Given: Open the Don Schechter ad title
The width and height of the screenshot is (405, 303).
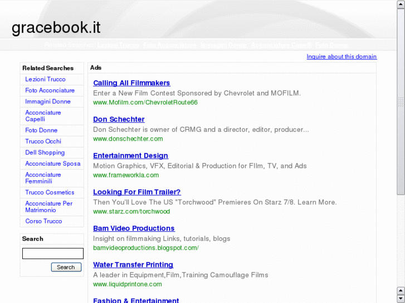Looking at the screenshot, I should click(119, 119).
